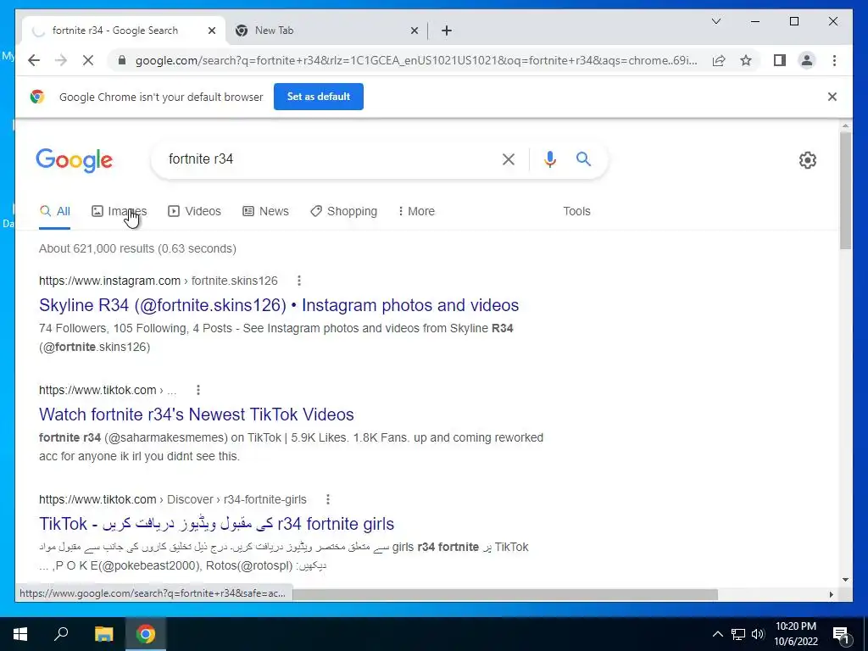Close the fortnite r34 Google Search tab

click(x=211, y=31)
